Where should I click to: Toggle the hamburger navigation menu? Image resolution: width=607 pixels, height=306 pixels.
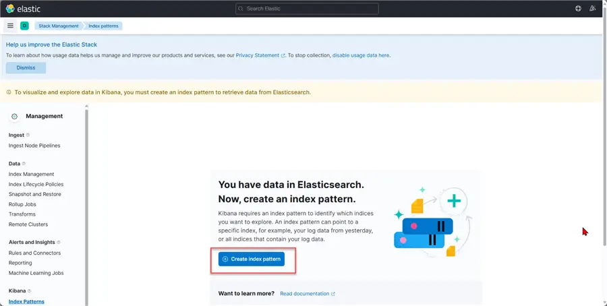[x=10, y=26]
